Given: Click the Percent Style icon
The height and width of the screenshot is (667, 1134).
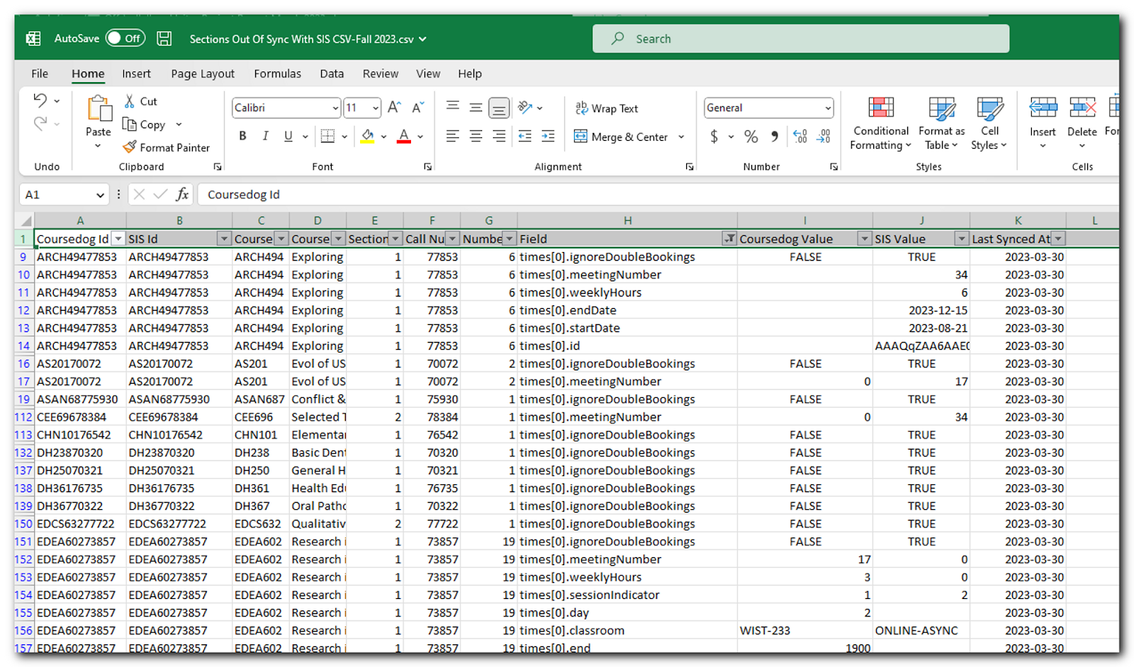Looking at the screenshot, I should pyautogui.click(x=751, y=137).
